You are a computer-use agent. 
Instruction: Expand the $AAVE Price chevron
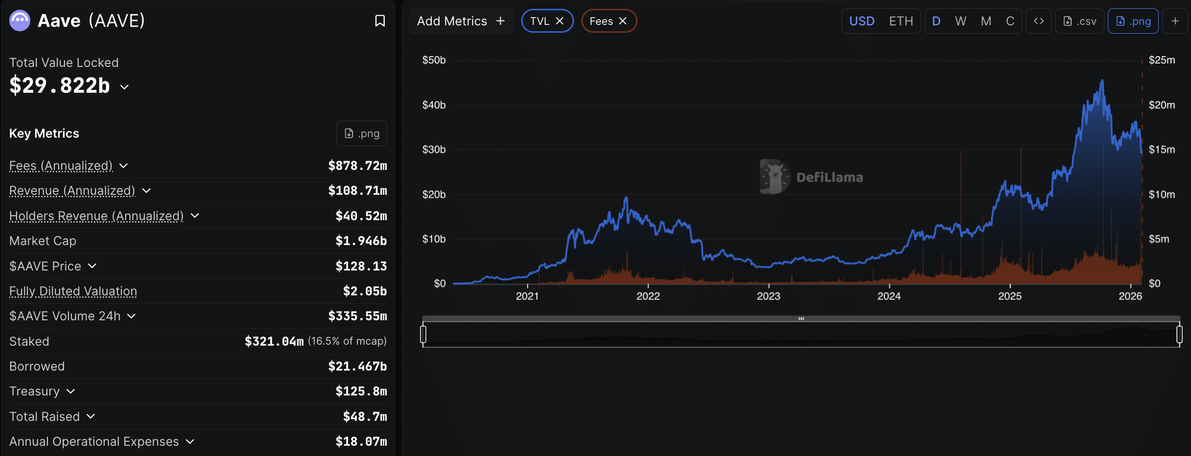[x=92, y=266]
